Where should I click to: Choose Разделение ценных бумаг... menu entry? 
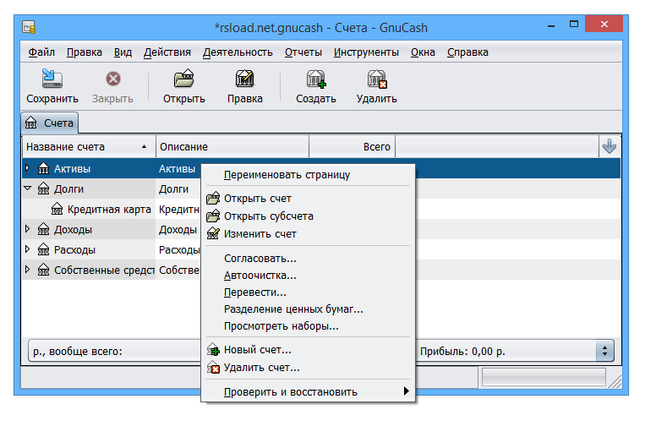coord(308,309)
